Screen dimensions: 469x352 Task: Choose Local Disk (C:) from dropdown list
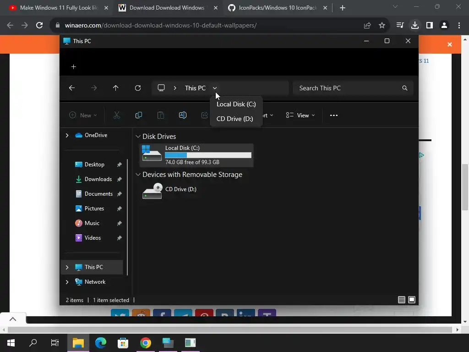[x=236, y=104]
